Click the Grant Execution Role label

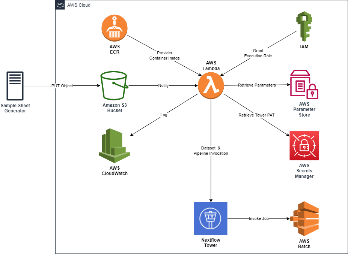[x=258, y=53]
